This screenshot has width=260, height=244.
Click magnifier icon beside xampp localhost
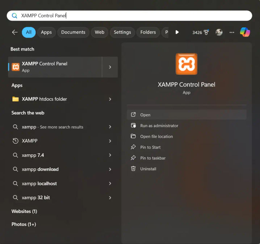[16, 183]
